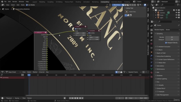Open the Tool properties tab icon
Screen dimensions: 181x102
(x=152, y=26)
